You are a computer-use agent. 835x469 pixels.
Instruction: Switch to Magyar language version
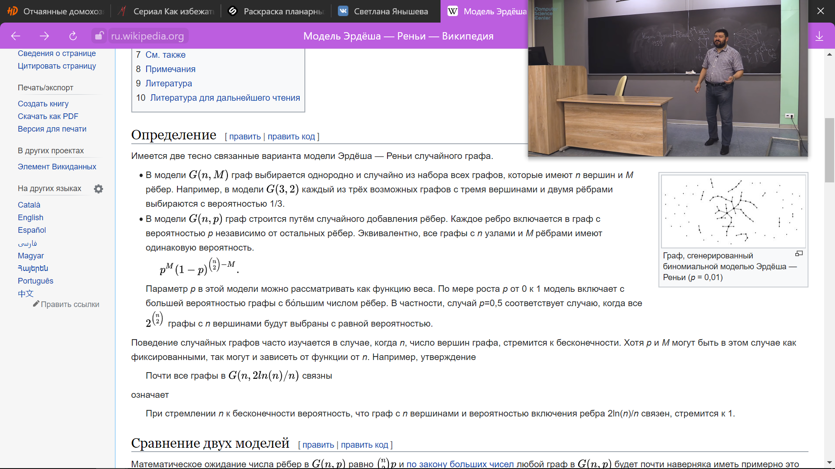[x=30, y=256]
